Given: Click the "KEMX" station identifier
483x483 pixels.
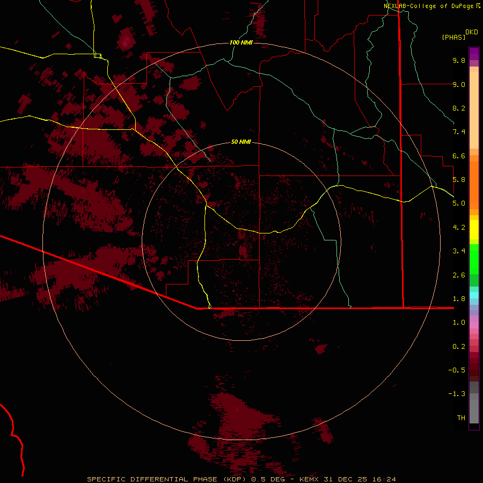Looking at the screenshot, I should (x=309, y=479).
